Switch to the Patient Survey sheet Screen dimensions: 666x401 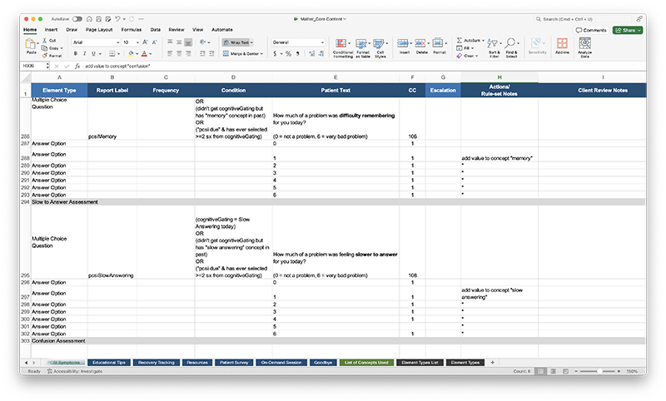click(x=234, y=363)
